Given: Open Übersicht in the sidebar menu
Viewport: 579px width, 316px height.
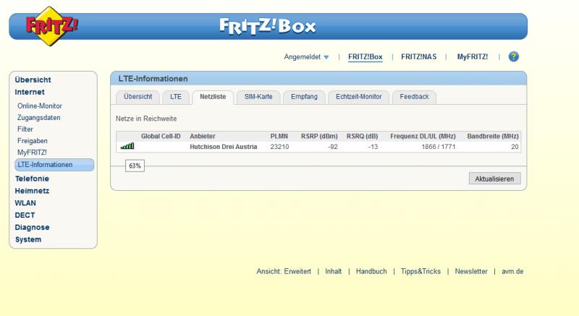Looking at the screenshot, I should click(x=33, y=80).
